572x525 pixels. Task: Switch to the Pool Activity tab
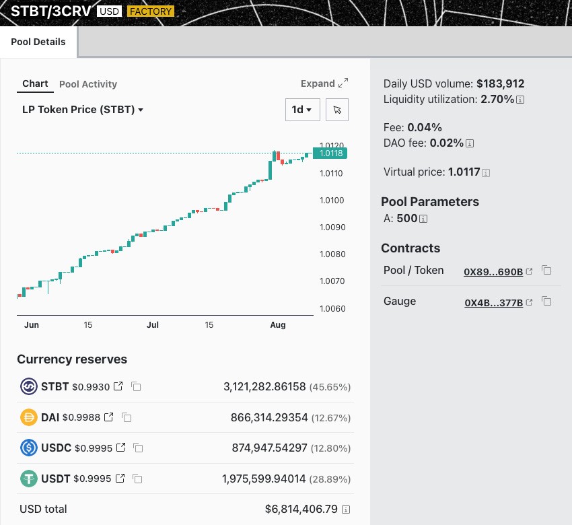click(88, 84)
